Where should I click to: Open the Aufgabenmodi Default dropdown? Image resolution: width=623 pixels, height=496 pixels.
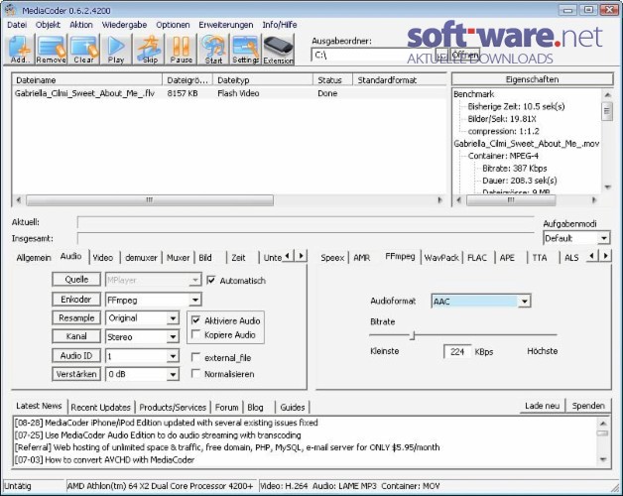click(603, 238)
